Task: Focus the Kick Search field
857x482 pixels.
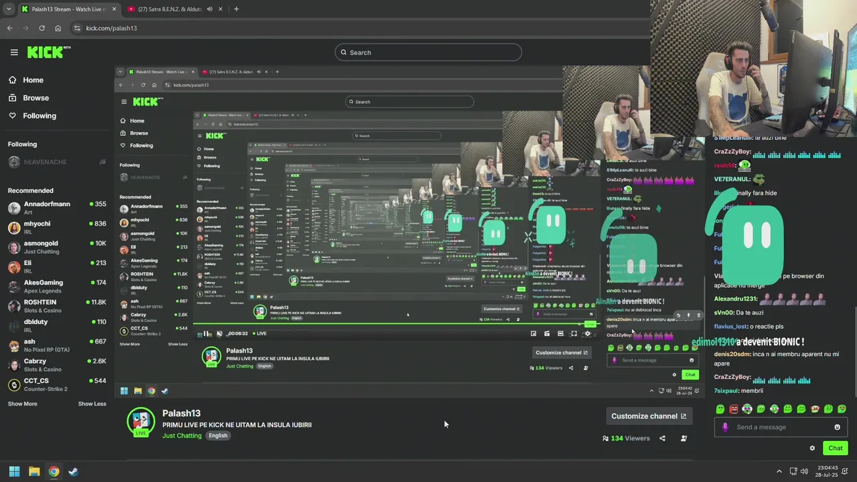Action: point(428,52)
